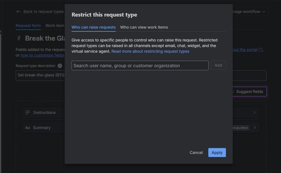Click the paragraph icon on the Instructions field
This screenshot has width=281, height=173.
click(27, 112)
